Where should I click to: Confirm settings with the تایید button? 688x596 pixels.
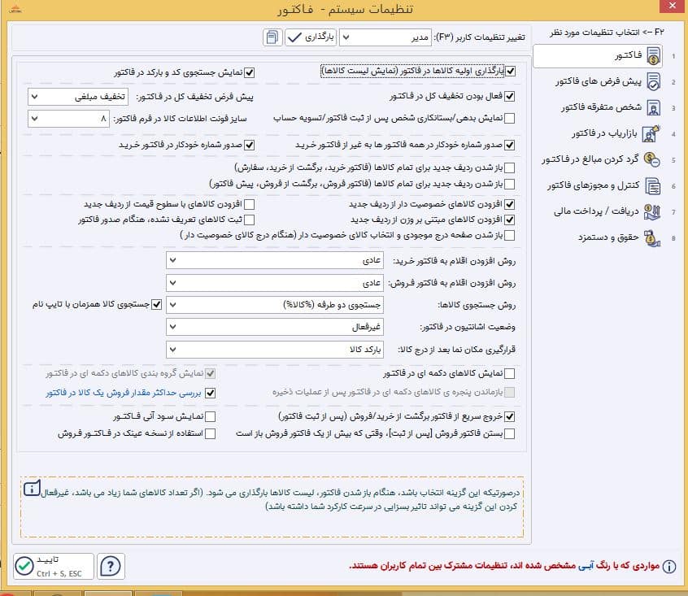[54, 566]
